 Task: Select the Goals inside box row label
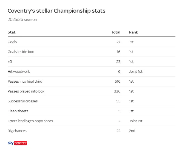21,52
